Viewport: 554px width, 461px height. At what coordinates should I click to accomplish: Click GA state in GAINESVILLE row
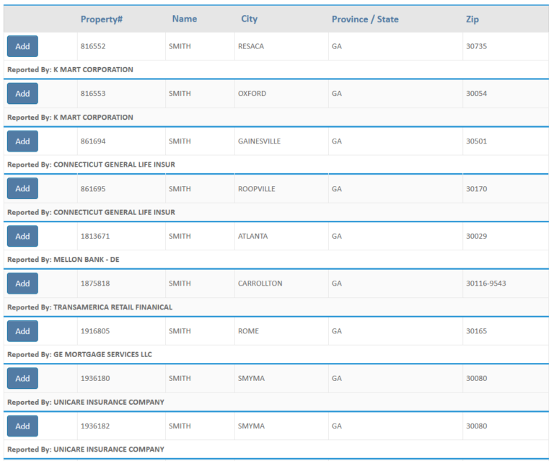click(336, 141)
